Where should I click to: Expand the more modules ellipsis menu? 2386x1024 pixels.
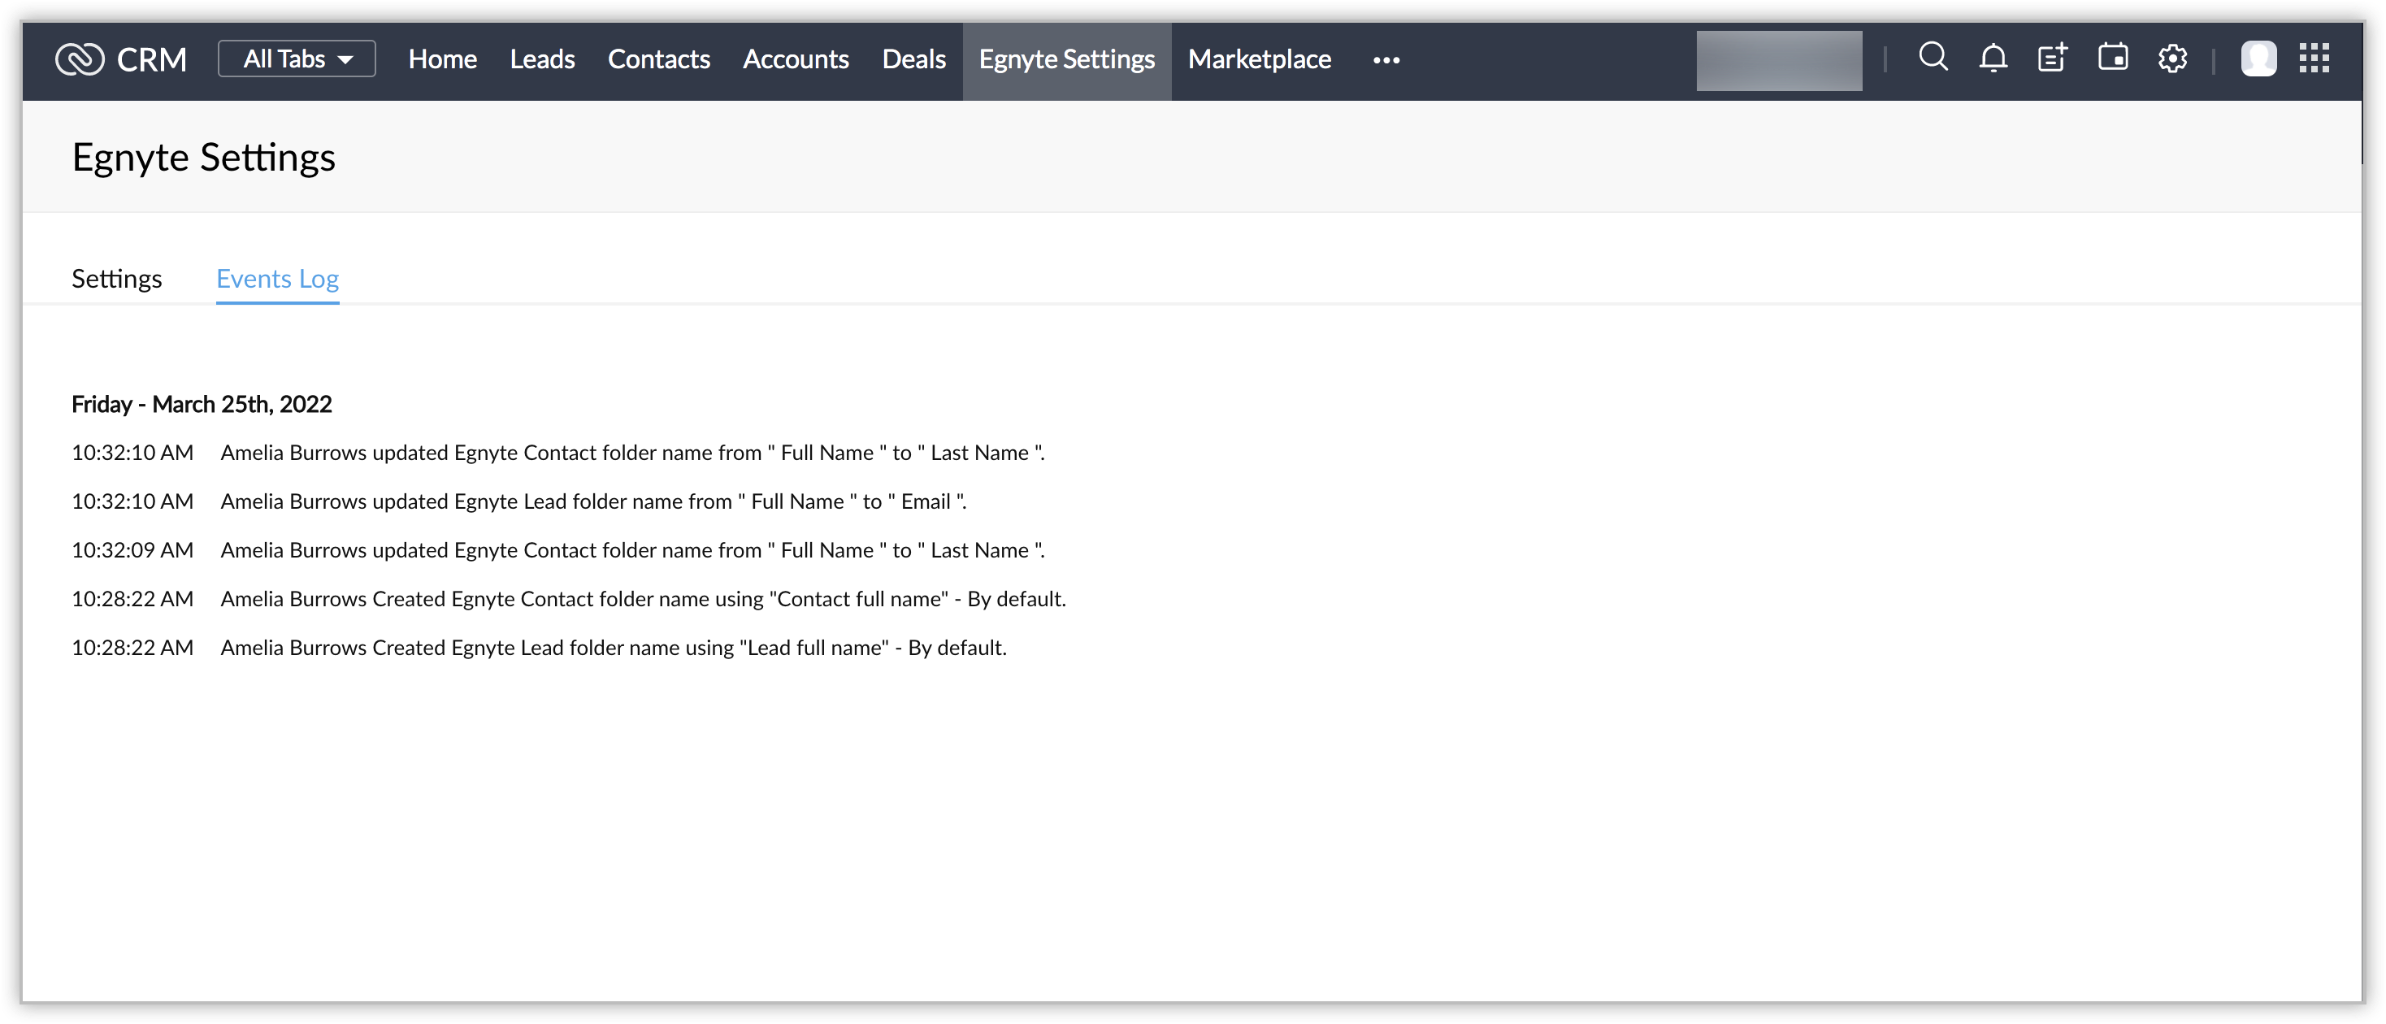[1386, 60]
